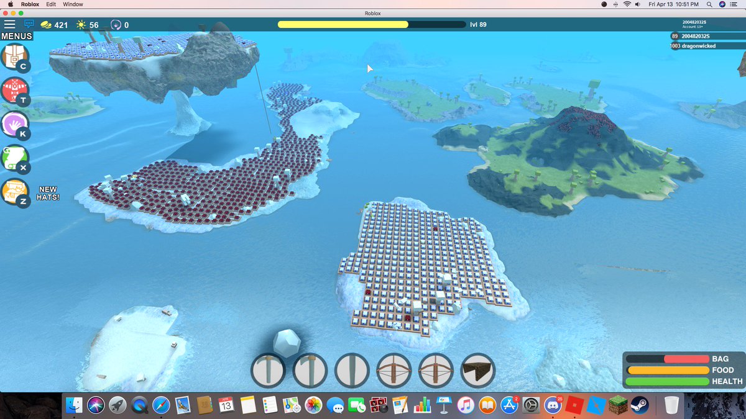Select player 2004820325 in leaderboard
This screenshot has width=746, height=419.
(x=707, y=36)
